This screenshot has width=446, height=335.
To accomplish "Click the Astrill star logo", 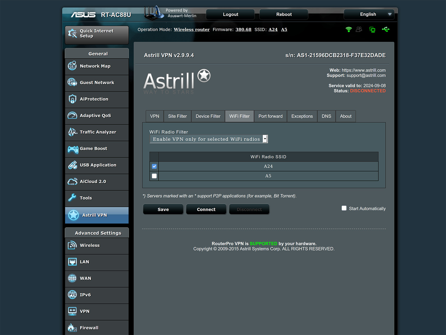I will click(204, 76).
